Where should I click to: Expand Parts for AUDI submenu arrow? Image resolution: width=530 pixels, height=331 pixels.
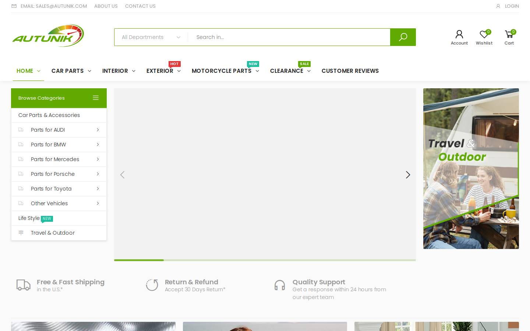point(98,130)
